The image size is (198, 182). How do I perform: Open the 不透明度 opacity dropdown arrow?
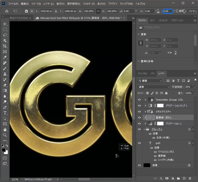coord(194,87)
